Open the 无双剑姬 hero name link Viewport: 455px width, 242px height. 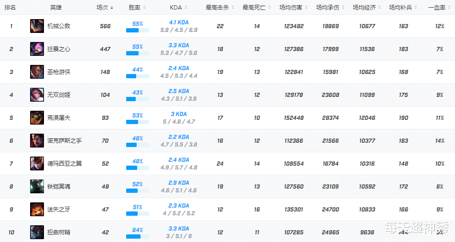click(59, 95)
